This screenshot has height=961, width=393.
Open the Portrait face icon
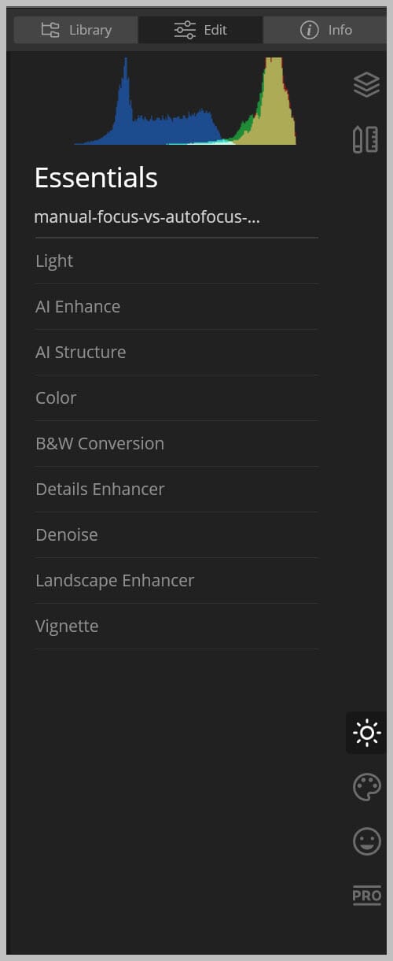tap(366, 841)
